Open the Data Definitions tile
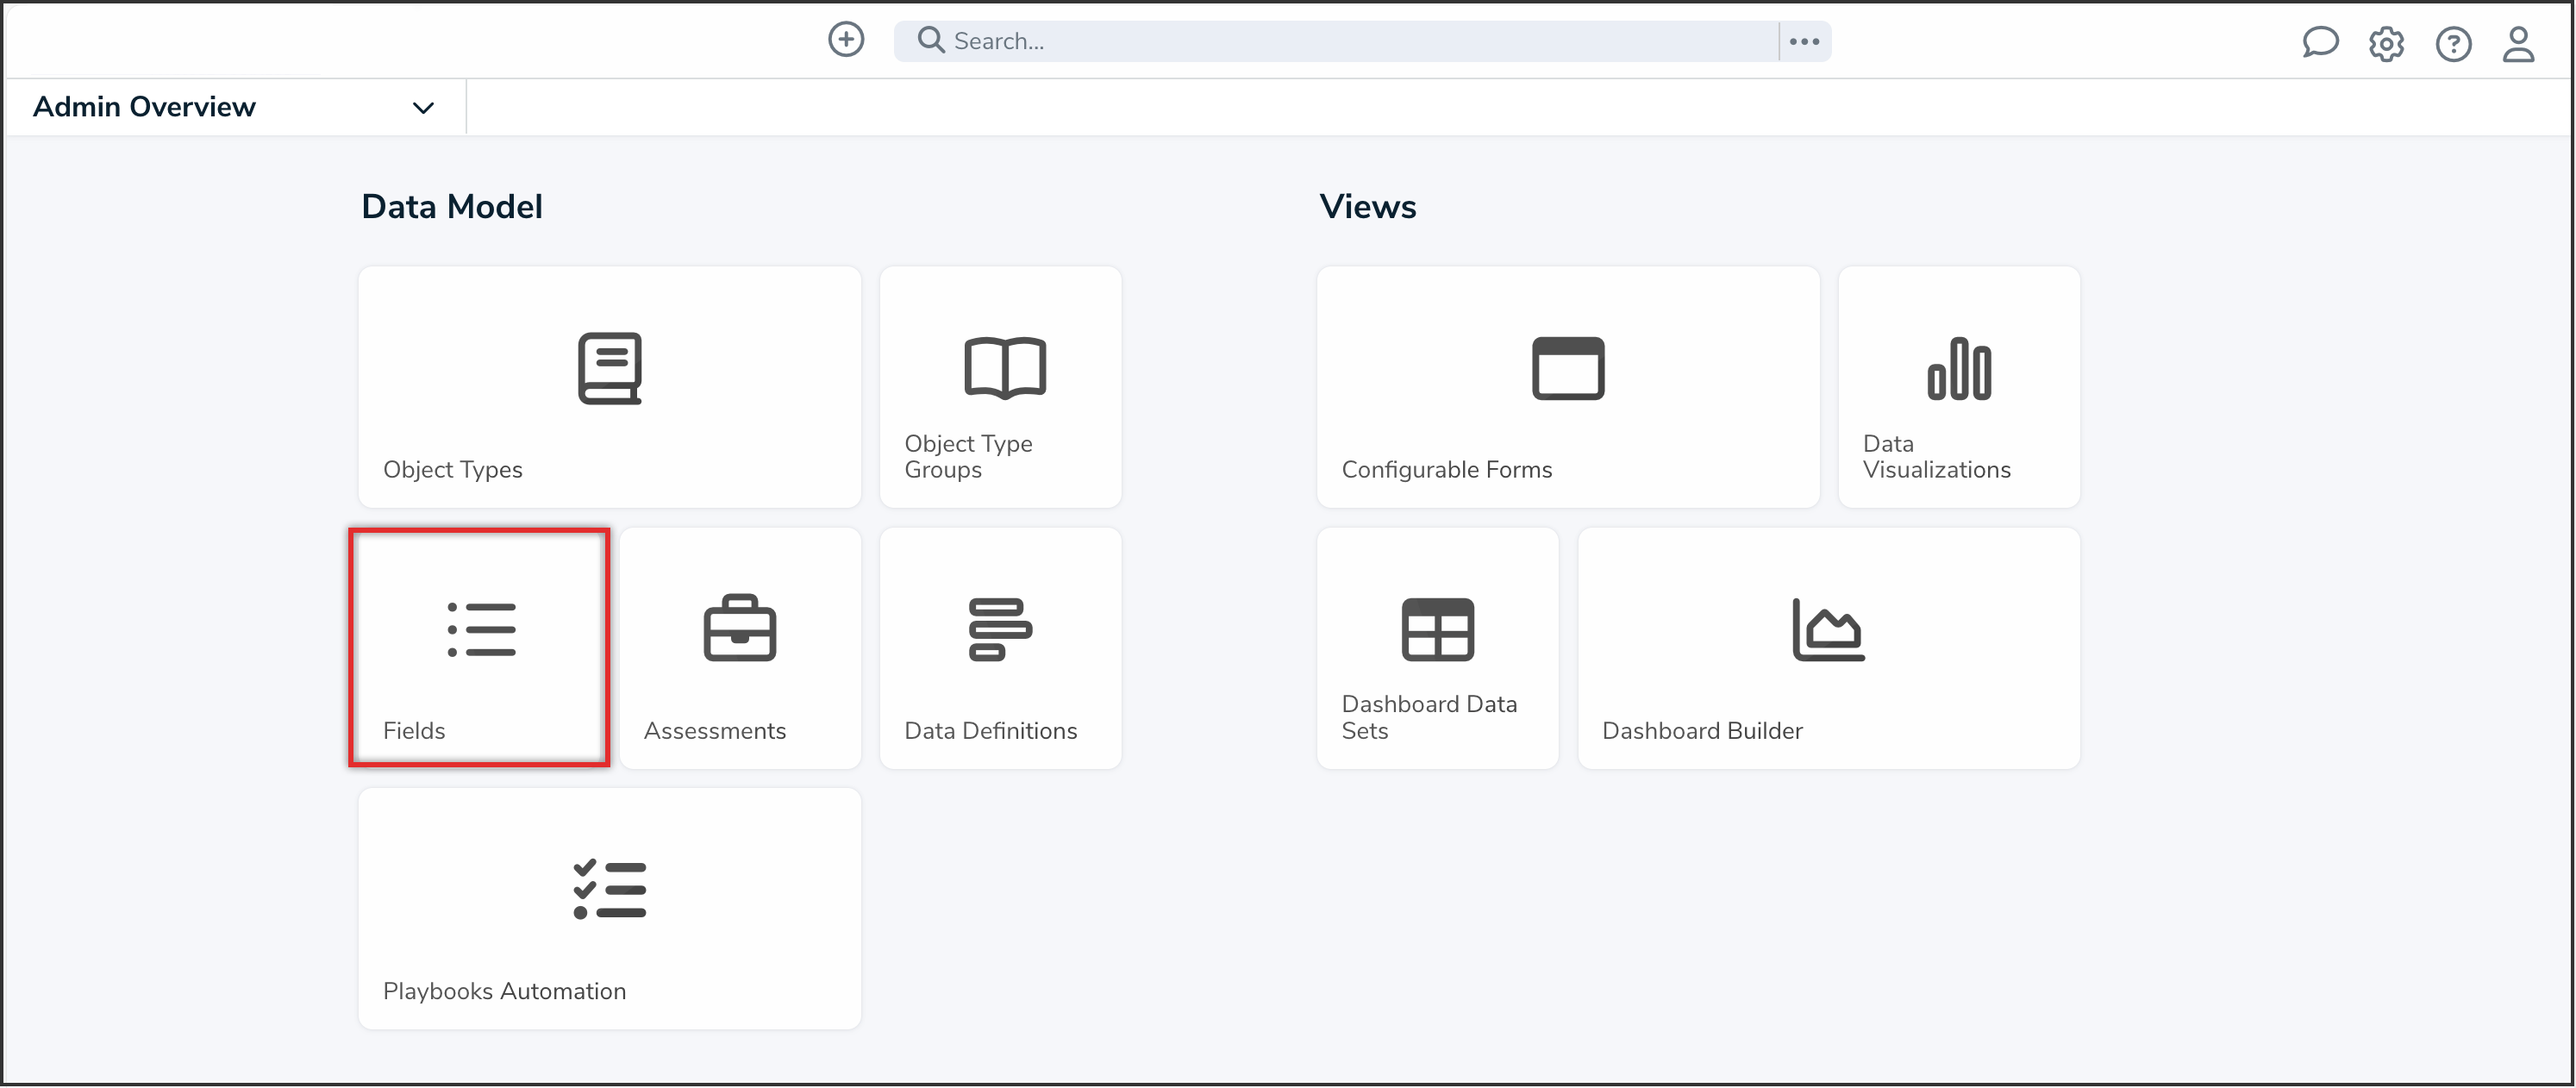The image size is (2576, 1088). (1000, 648)
